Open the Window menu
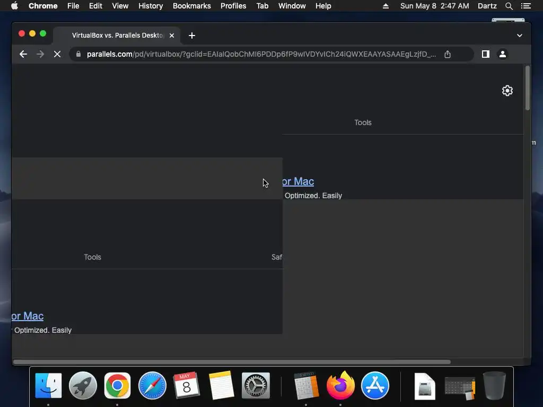The image size is (543, 407). [292, 6]
